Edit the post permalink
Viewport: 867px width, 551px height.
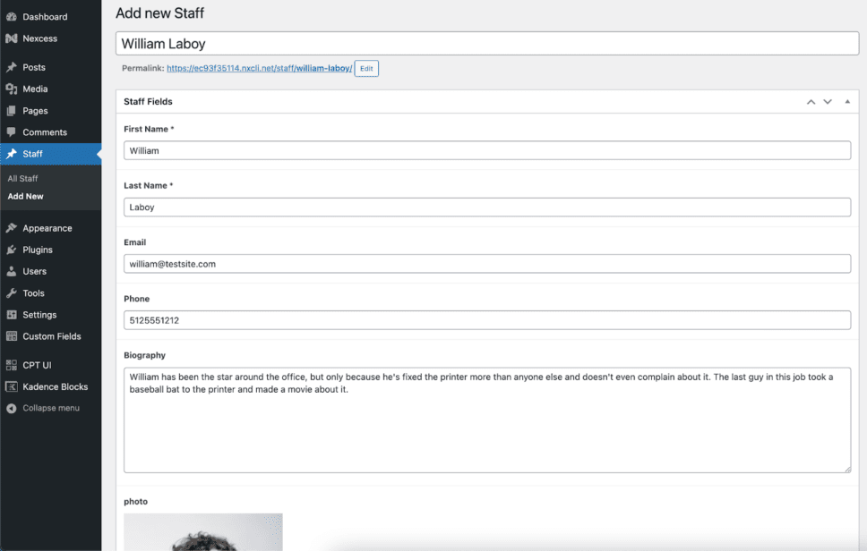365,68
